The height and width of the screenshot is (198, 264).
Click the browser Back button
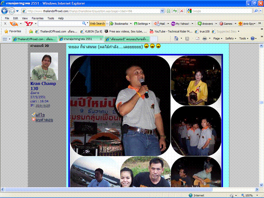pyautogui.click(x=5, y=11)
